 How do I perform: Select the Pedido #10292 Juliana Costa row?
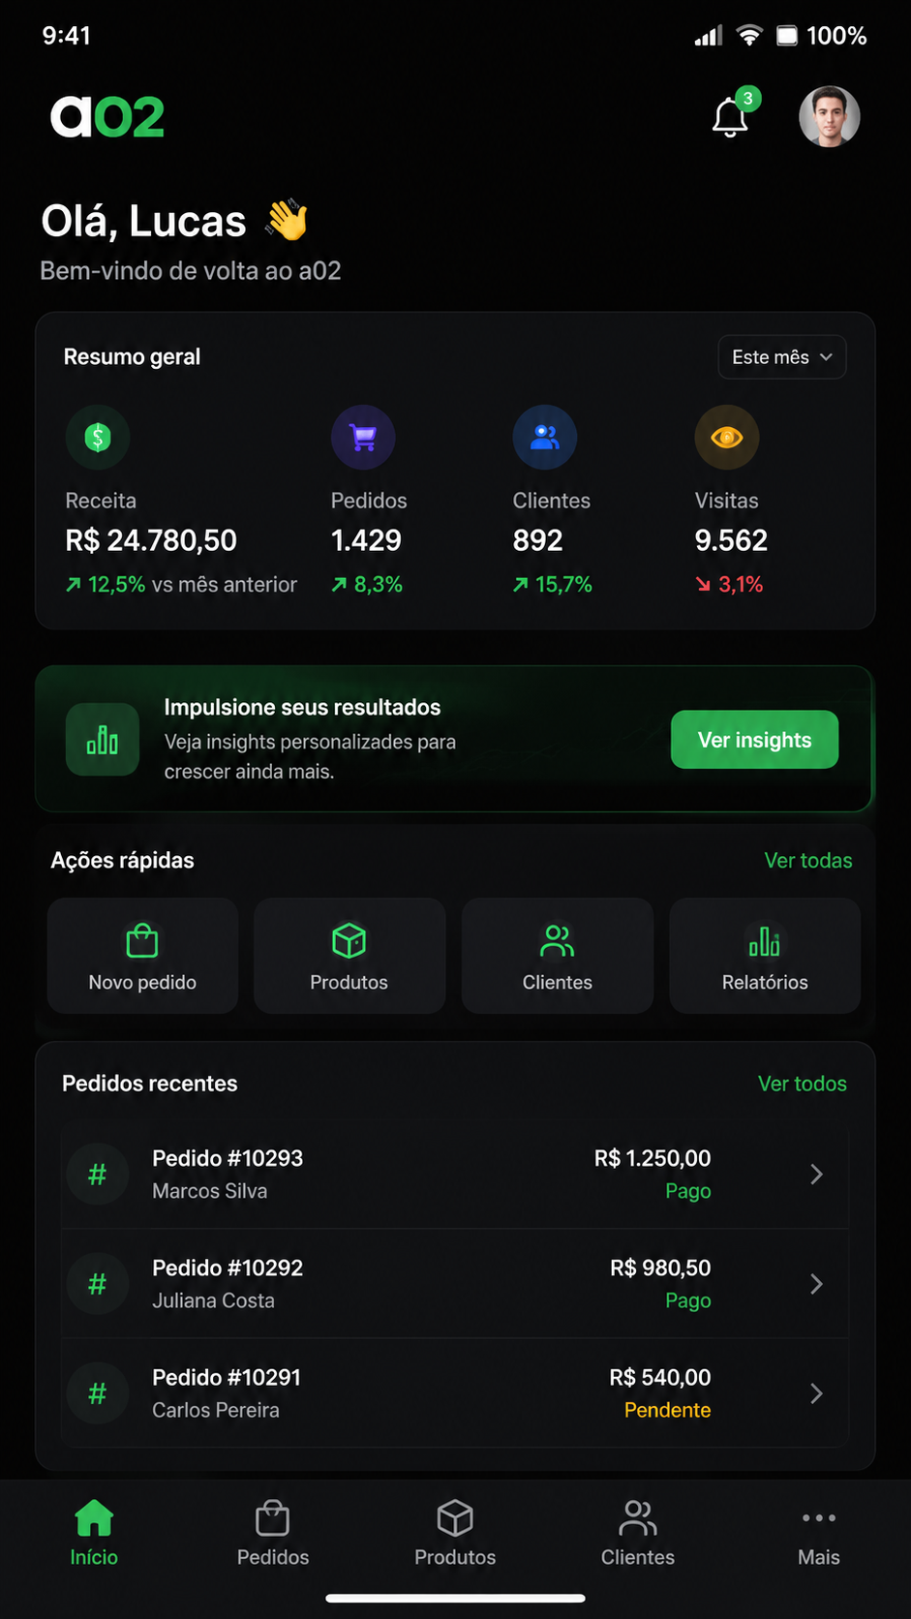[x=455, y=1284]
